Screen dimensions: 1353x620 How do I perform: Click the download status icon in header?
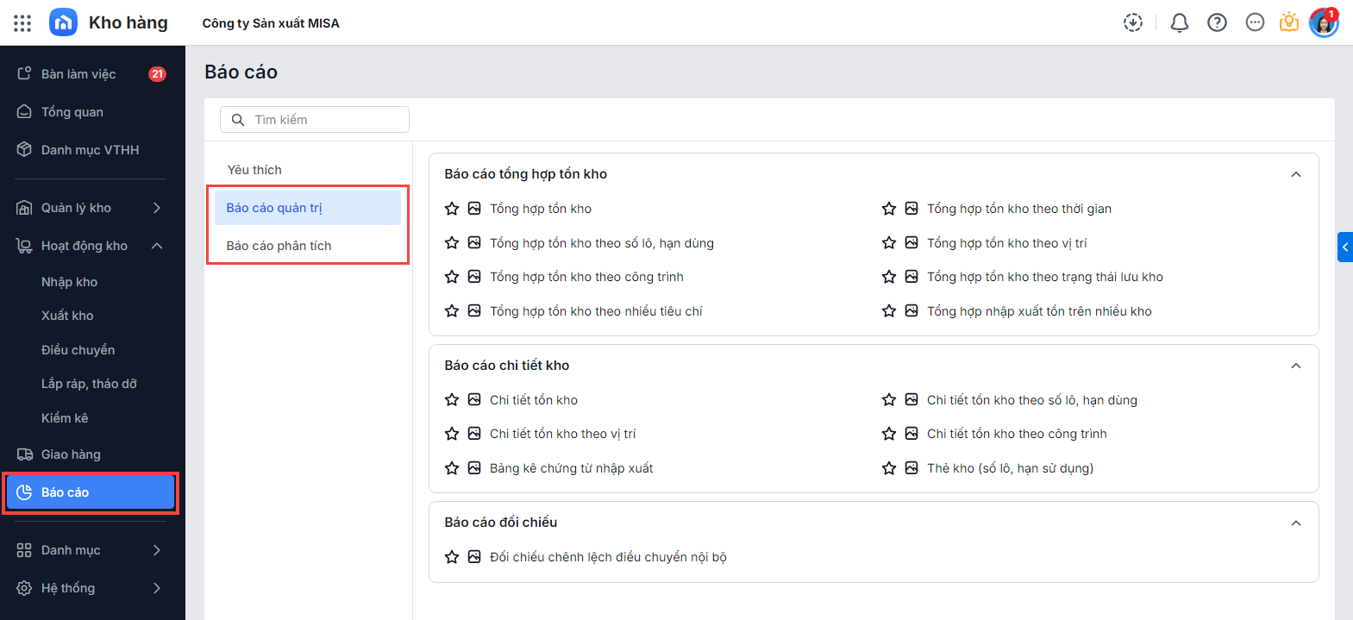pos(1133,23)
